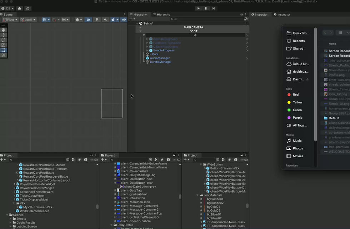Select the first Hierarchy tab
The width and height of the screenshot is (350, 229).
pos(139,15)
